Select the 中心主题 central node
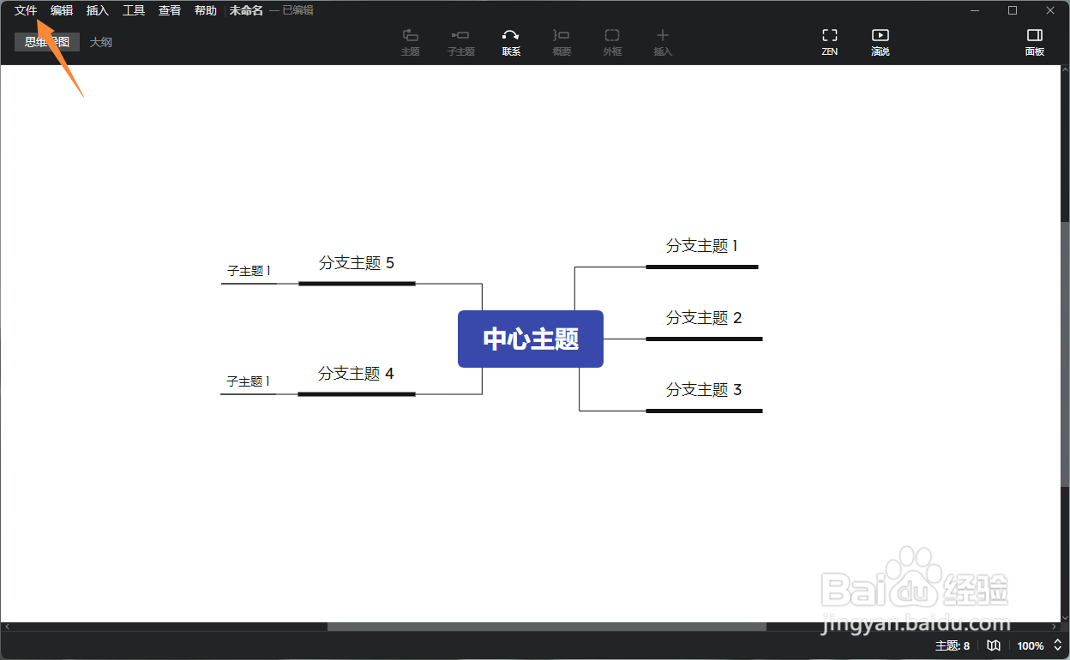The height and width of the screenshot is (660, 1070). [531, 339]
